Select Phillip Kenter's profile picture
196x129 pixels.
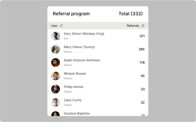click(x=56, y=89)
